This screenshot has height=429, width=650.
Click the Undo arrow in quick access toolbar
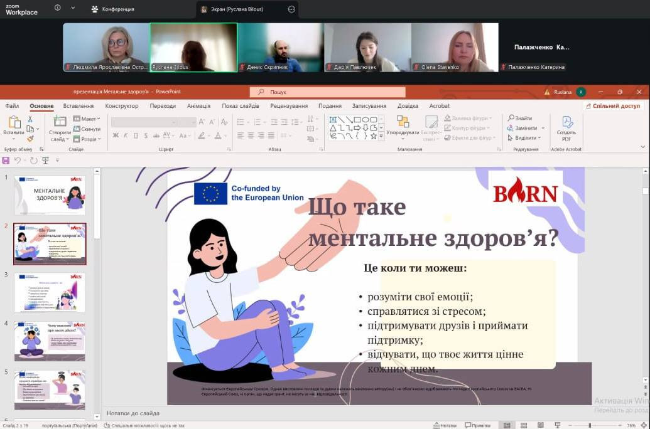(18, 161)
